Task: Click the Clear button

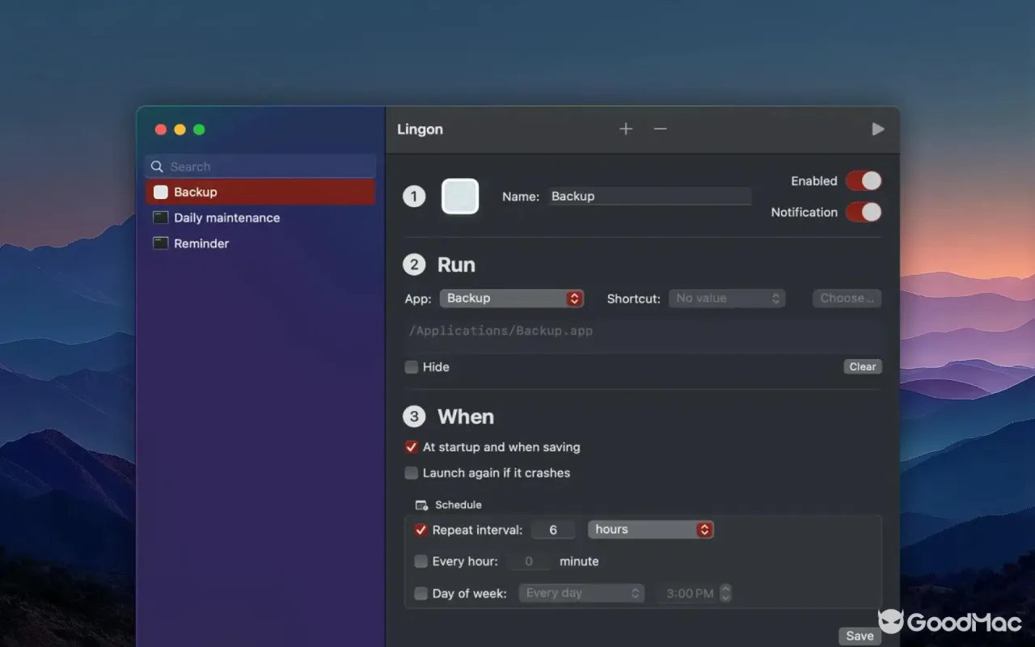Action: click(863, 367)
